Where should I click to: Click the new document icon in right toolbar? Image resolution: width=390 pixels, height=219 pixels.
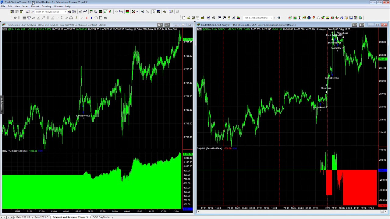(184, 18)
